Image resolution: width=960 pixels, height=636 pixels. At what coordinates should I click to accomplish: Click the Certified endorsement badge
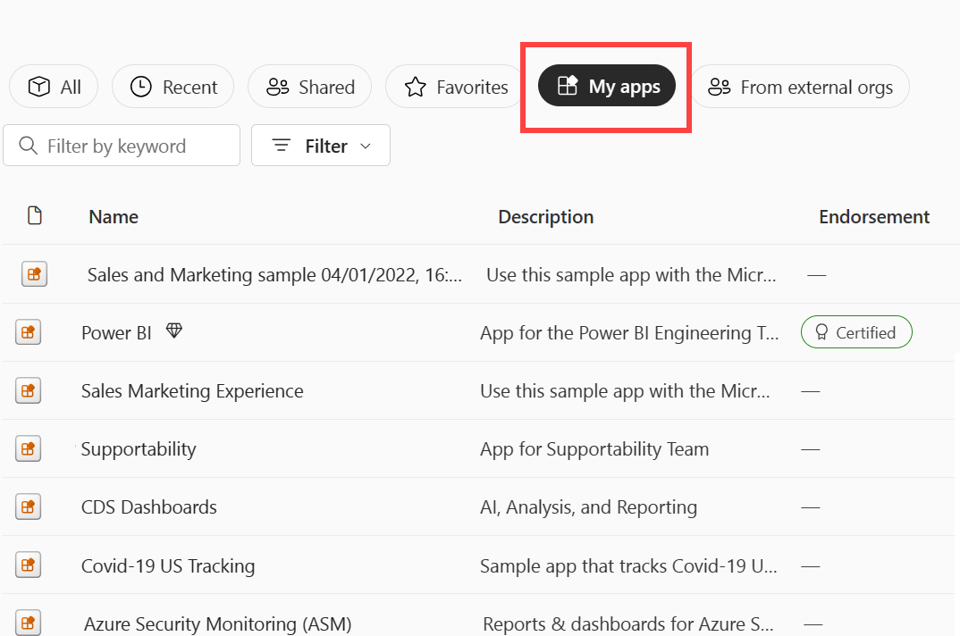[x=856, y=331]
